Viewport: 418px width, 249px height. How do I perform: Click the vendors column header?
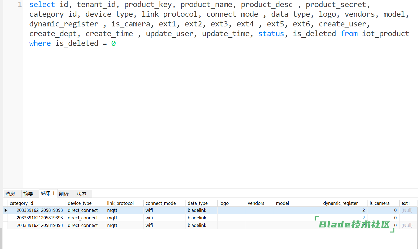click(256, 203)
